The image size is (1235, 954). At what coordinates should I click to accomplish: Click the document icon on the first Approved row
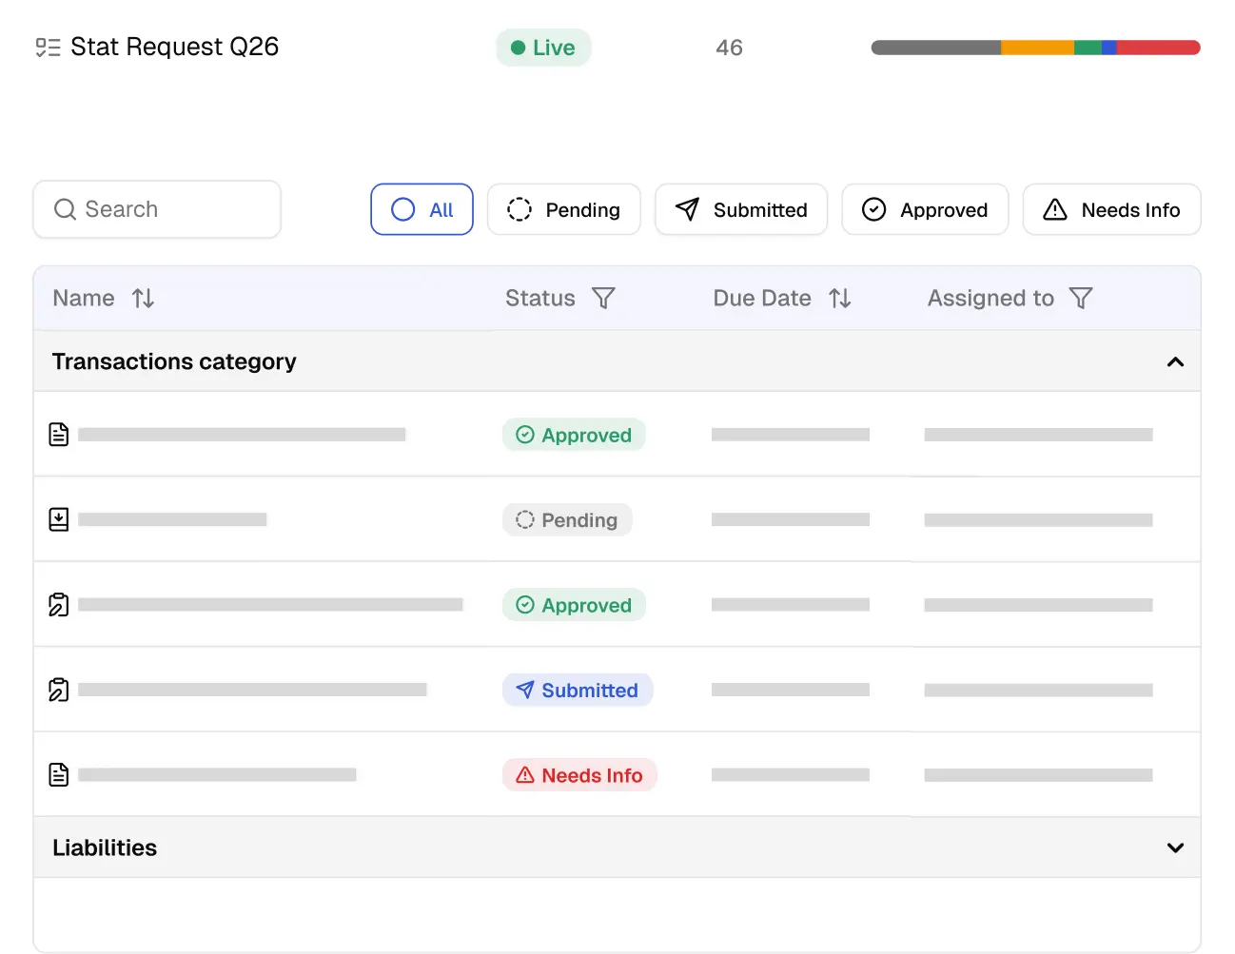coord(58,434)
